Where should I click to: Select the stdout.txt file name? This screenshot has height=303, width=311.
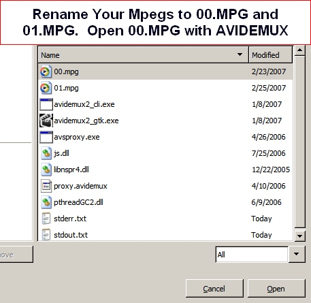click(x=71, y=235)
